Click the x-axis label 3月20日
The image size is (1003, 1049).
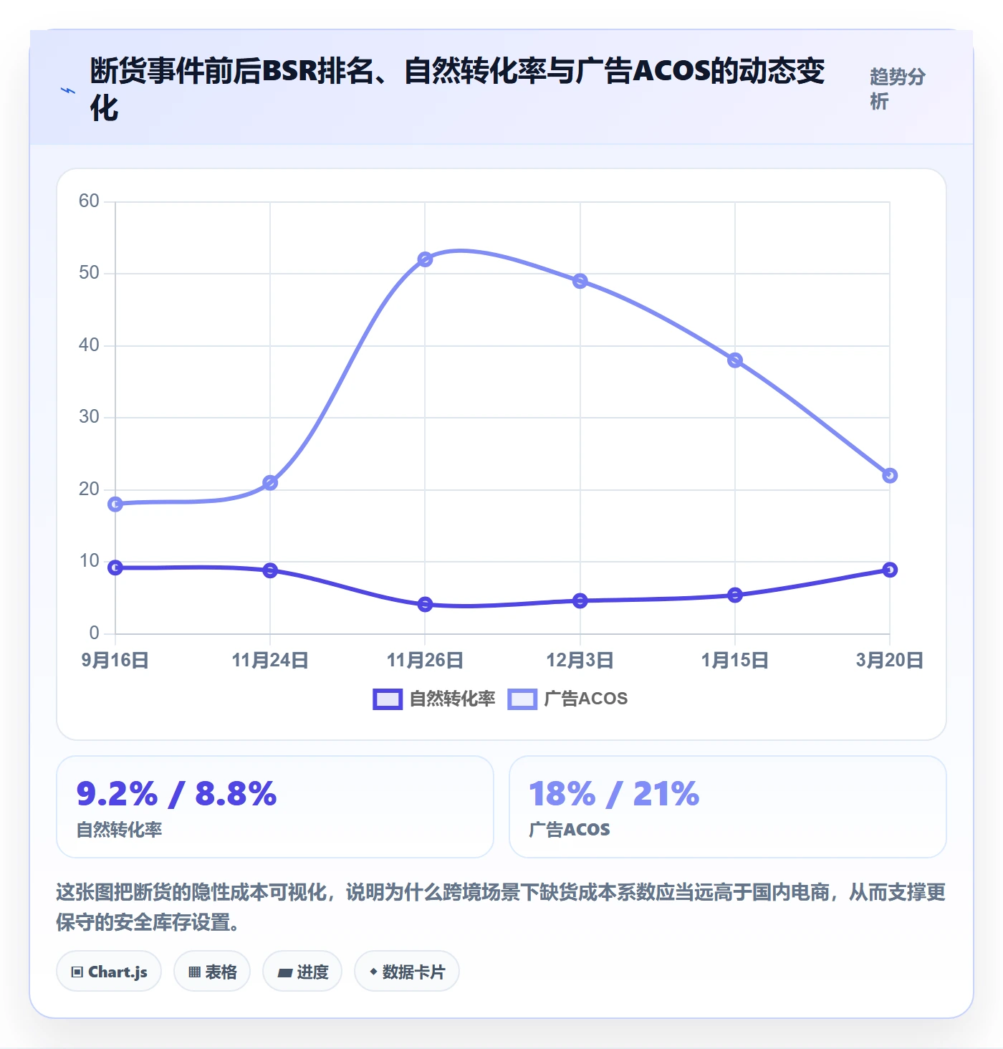point(890,660)
